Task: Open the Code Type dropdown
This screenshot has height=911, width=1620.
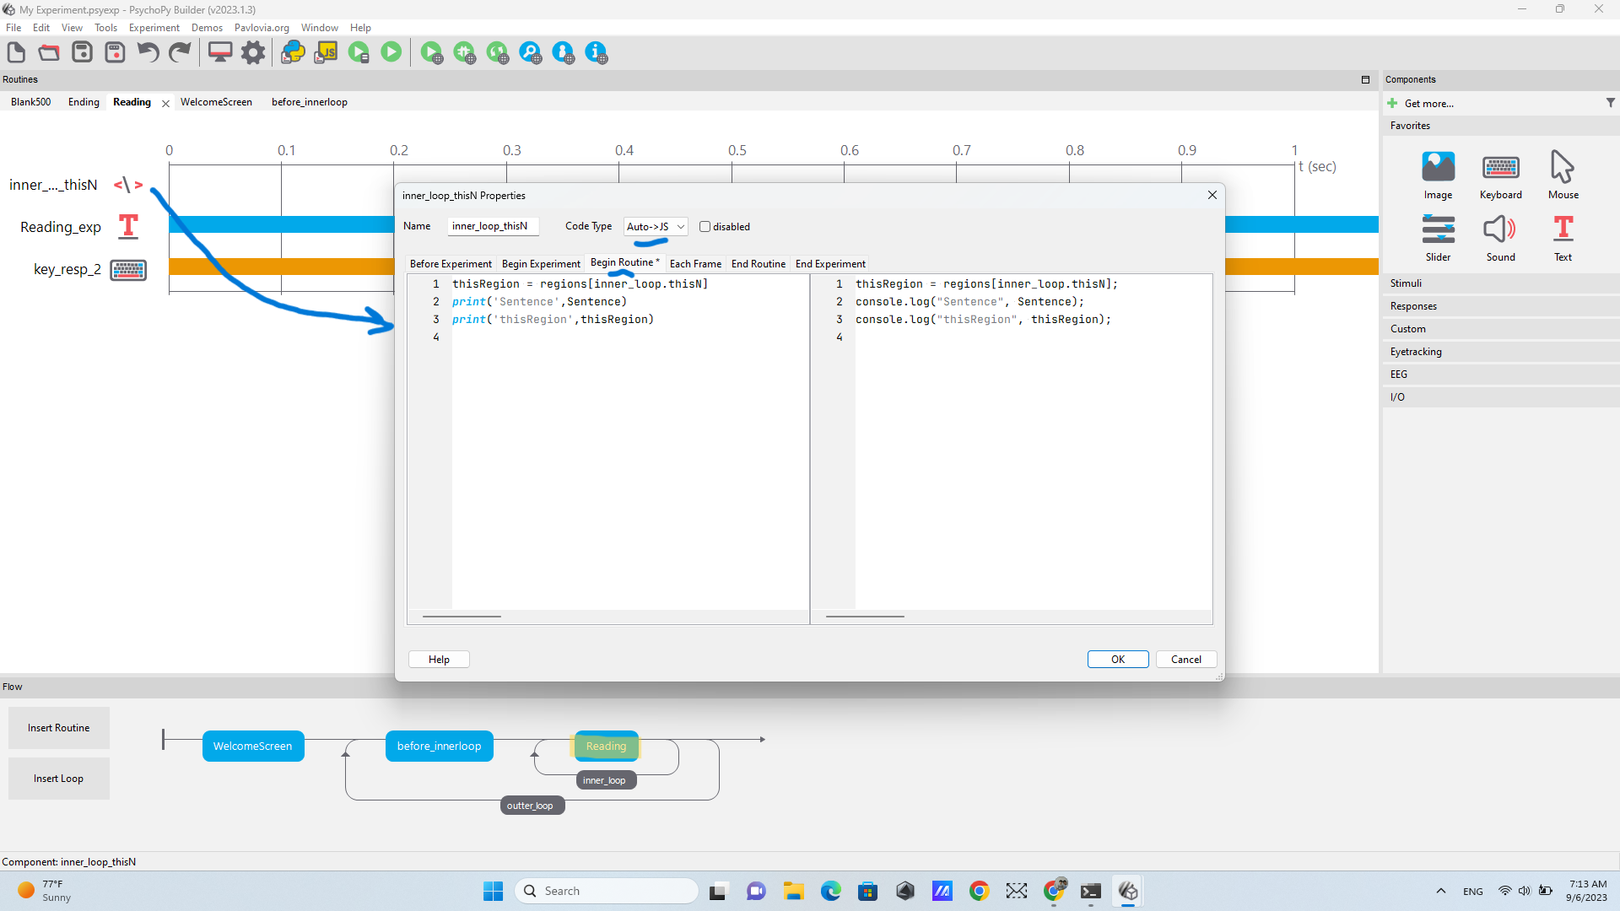Action: tap(656, 227)
